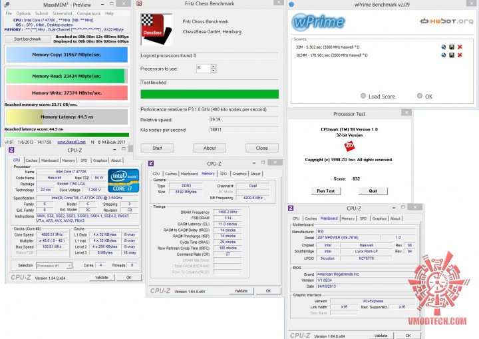Select the OK radio button in wPrime
The image size is (479, 339).
[x=420, y=96]
